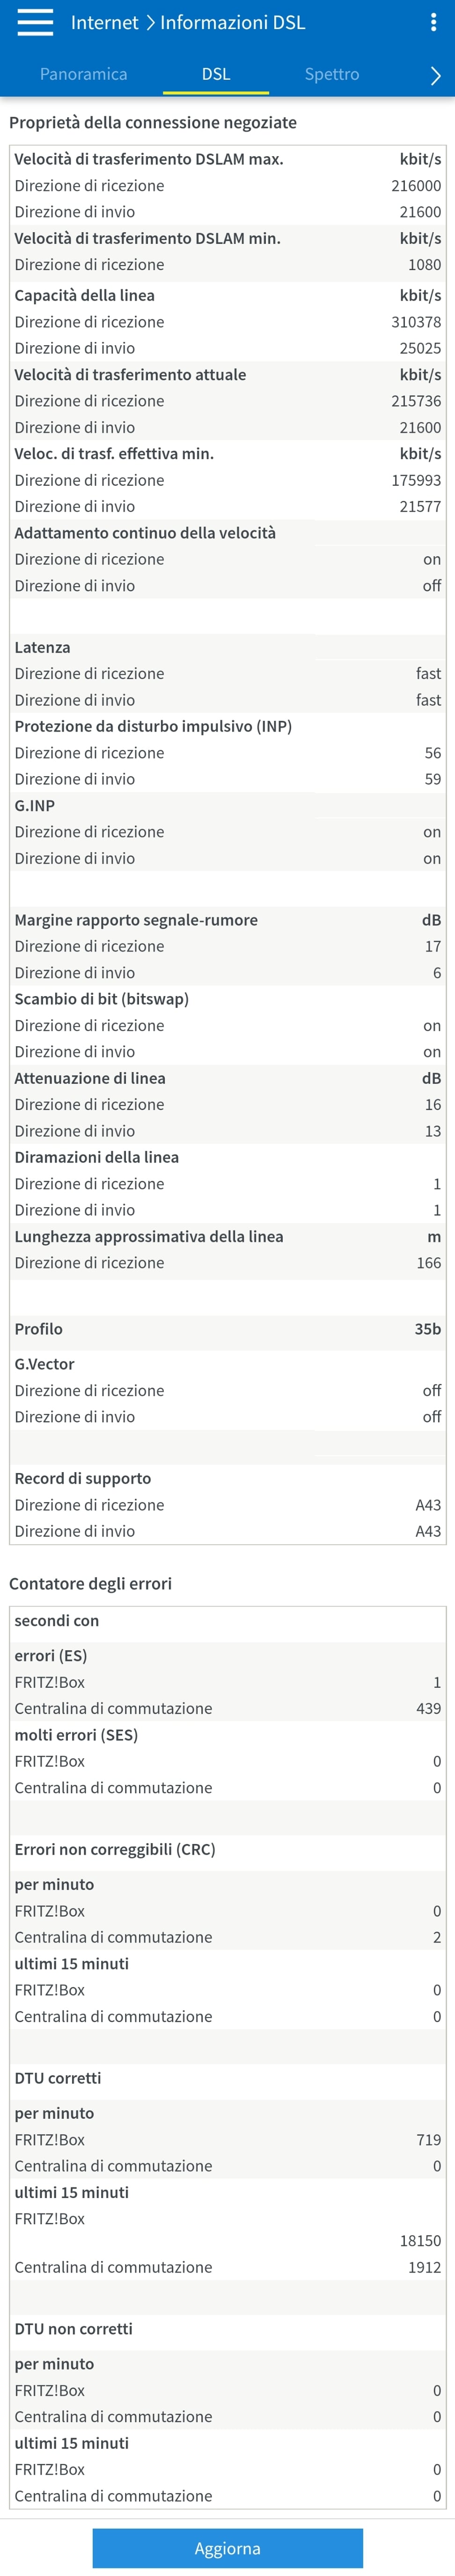455x2576 pixels.
Task: Show more tabs with right chevron
Action: pos(434,75)
